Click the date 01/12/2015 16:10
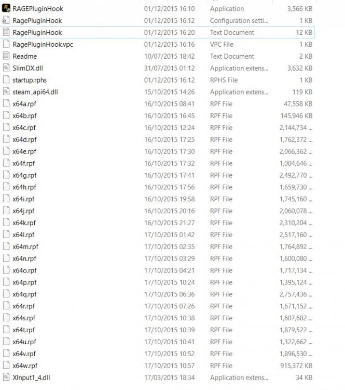The width and height of the screenshot is (345, 390). point(169,9)
